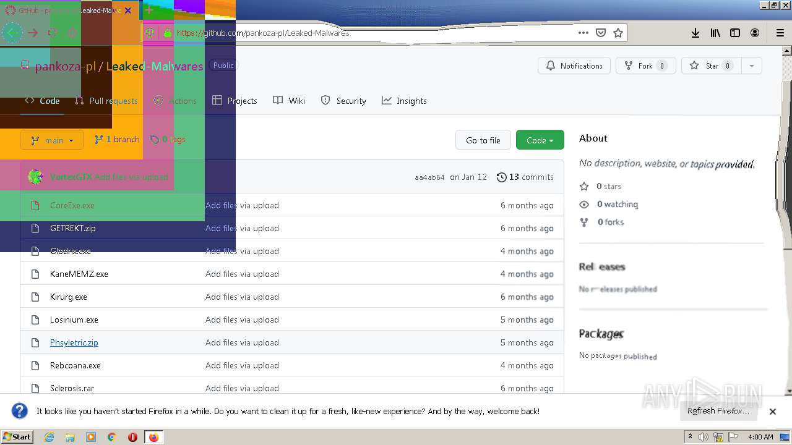
Task: Show hidden tray icons arrow
Action: point(691,437)
